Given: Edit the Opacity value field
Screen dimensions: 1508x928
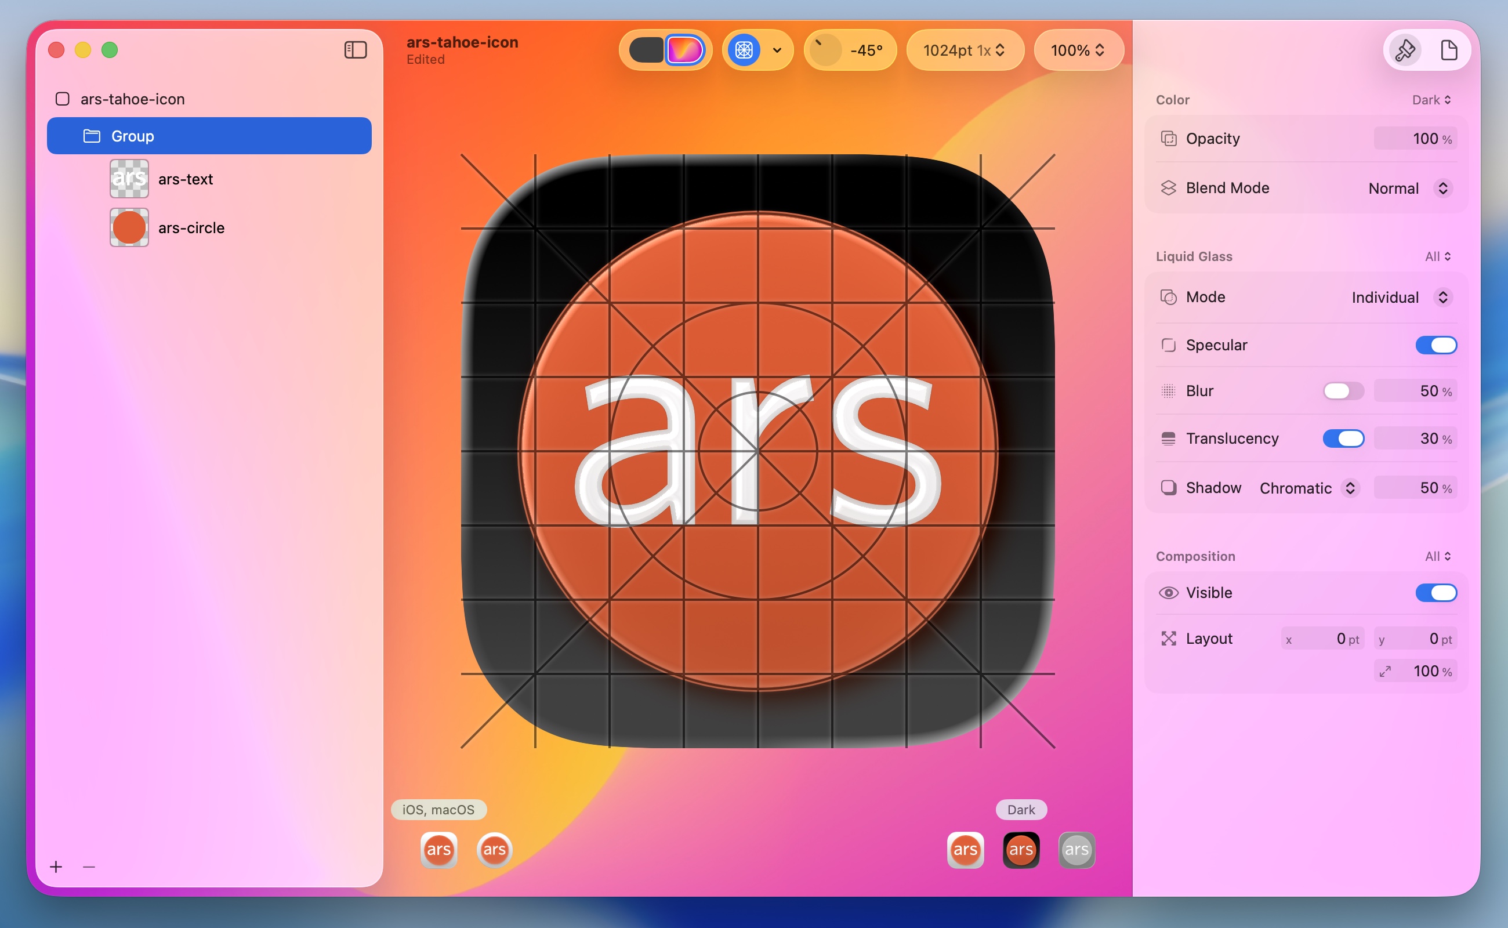Looking at the screenshot, I should point(1415,139).
